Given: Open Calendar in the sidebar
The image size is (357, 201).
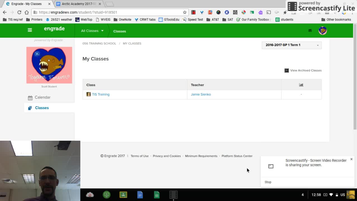Looking at the screenshot, I should point(42,97).
